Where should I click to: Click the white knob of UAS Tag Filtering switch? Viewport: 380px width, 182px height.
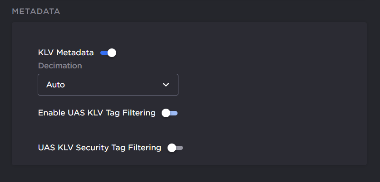[166, 113]
